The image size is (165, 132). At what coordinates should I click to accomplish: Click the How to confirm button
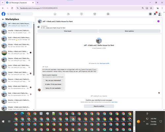99,106
